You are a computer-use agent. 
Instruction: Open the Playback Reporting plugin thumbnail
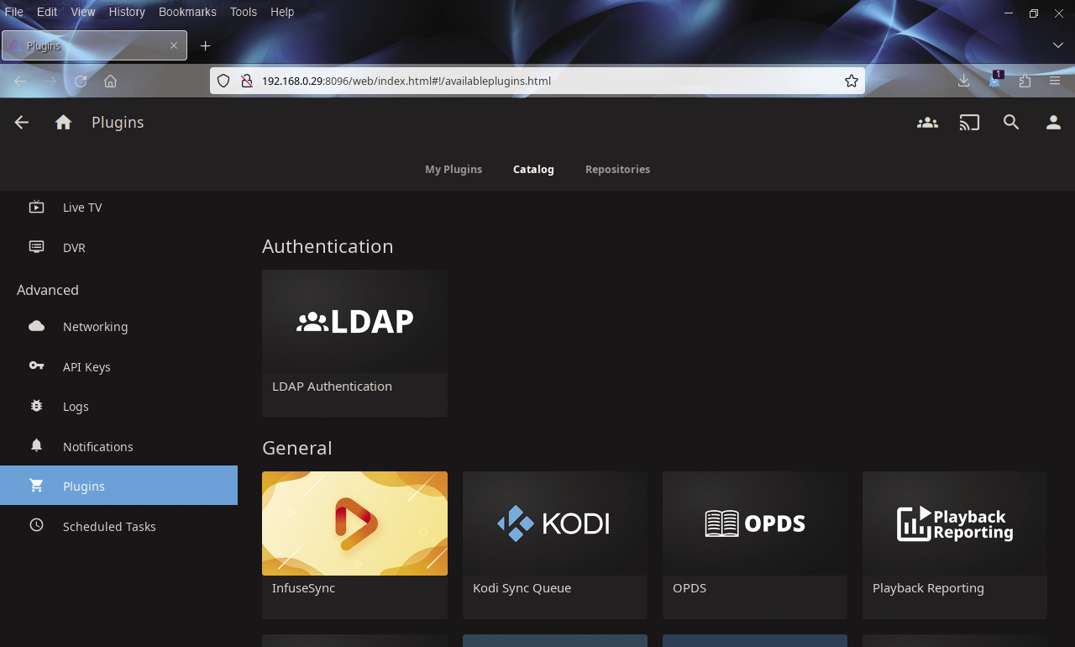pos(955,523)
